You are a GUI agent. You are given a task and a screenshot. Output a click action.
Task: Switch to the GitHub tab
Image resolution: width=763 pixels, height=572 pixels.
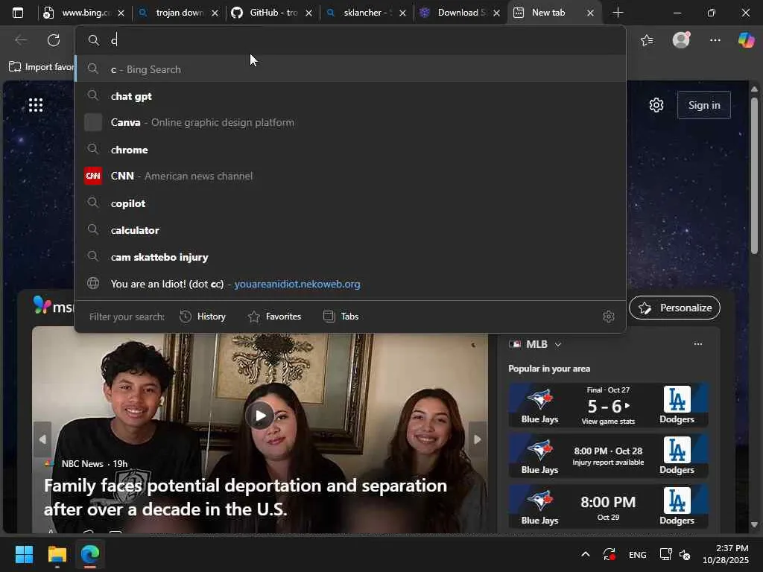click(273, 13)
